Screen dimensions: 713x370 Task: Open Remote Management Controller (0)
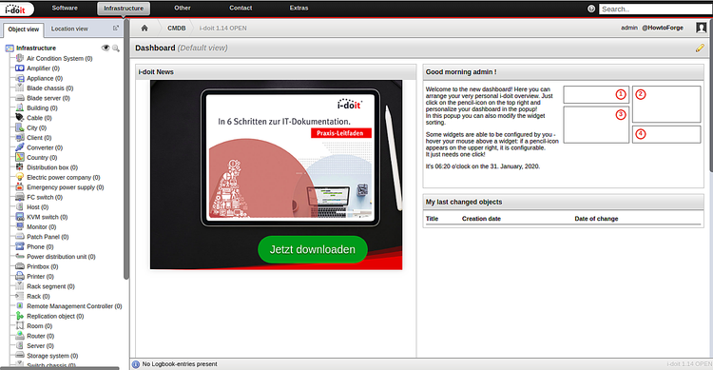74,306
